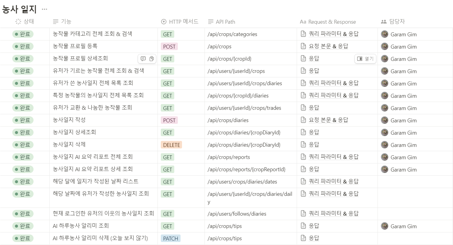Open page icon in 해당 날짜에 유저가 작성한 농사일지 조회 row
This screenshot has height=245, width=453.
pyautogui.click(x=303, y=194)
